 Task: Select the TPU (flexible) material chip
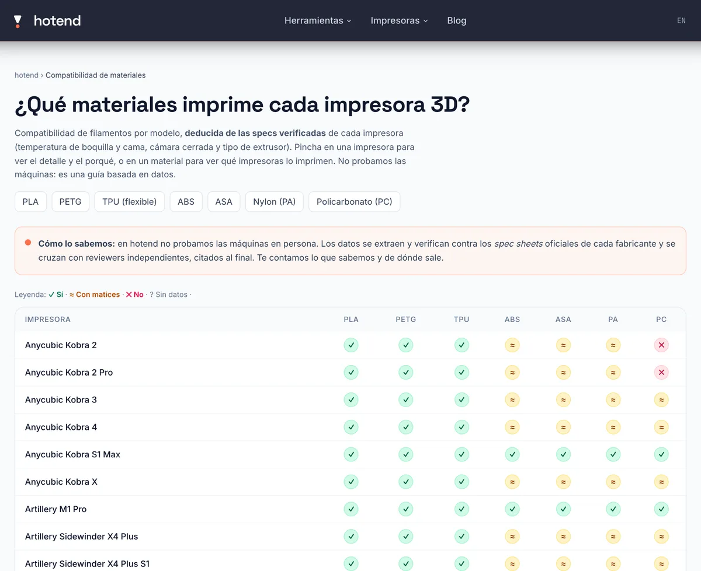click(x=130, y=202)
